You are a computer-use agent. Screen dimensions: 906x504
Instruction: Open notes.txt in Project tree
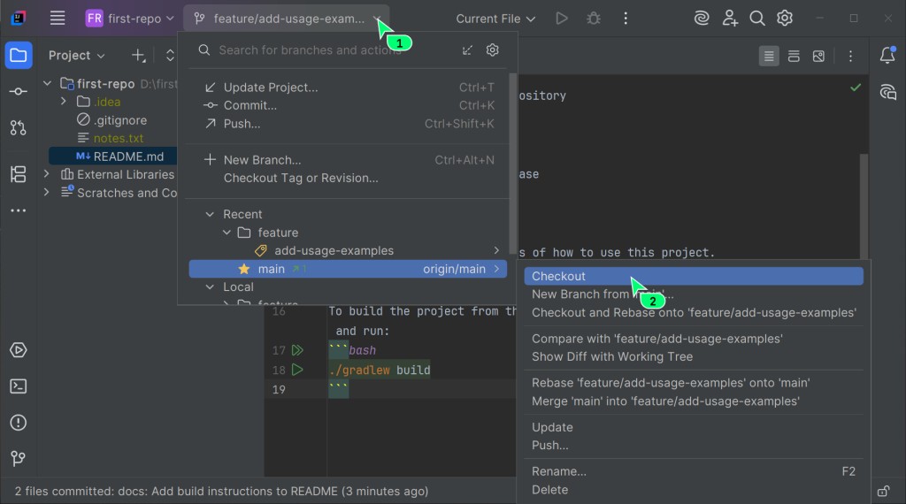coord(111,138)
